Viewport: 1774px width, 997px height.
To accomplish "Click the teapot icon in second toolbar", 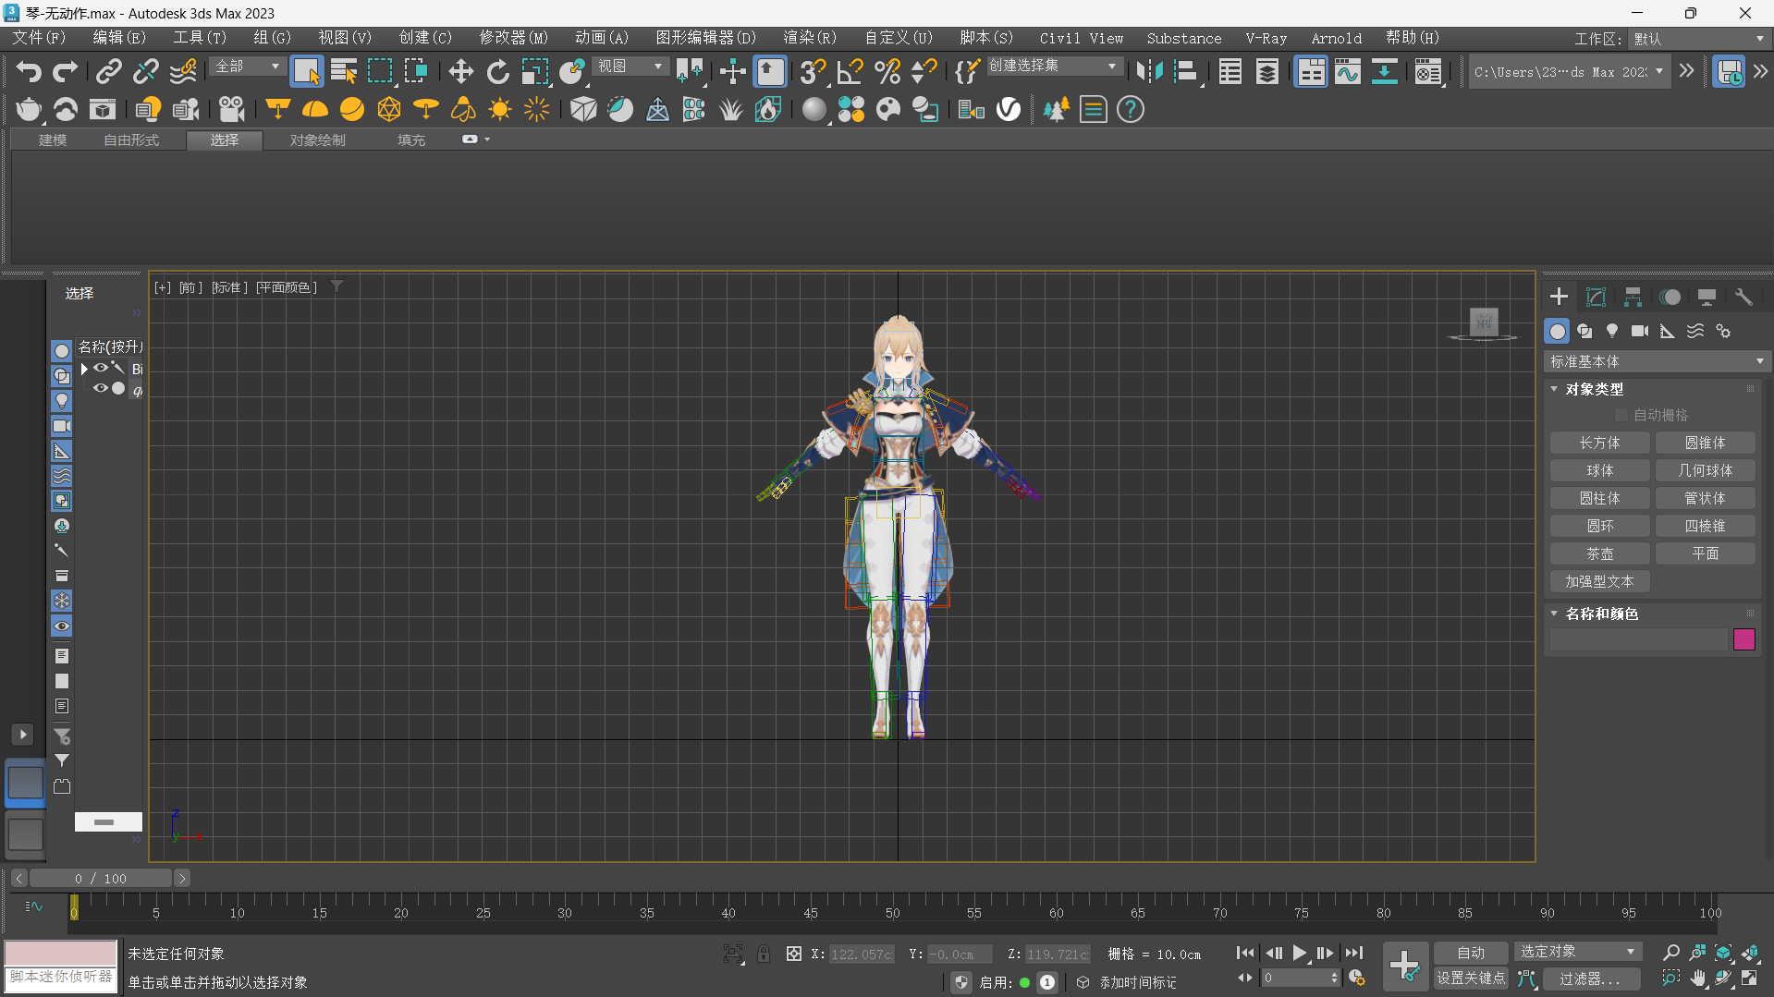I will click(29, 109).
